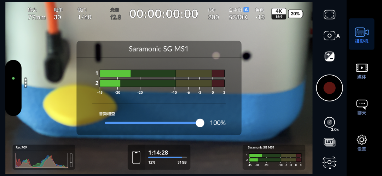Change the 快门 1/60 shutter value
Viewport: 382px width, 176px height.
pos(84,14)
